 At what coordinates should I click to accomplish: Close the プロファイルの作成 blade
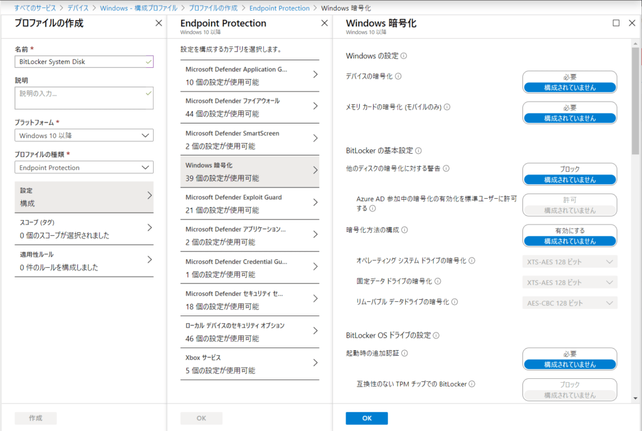[x=159, y=23]
